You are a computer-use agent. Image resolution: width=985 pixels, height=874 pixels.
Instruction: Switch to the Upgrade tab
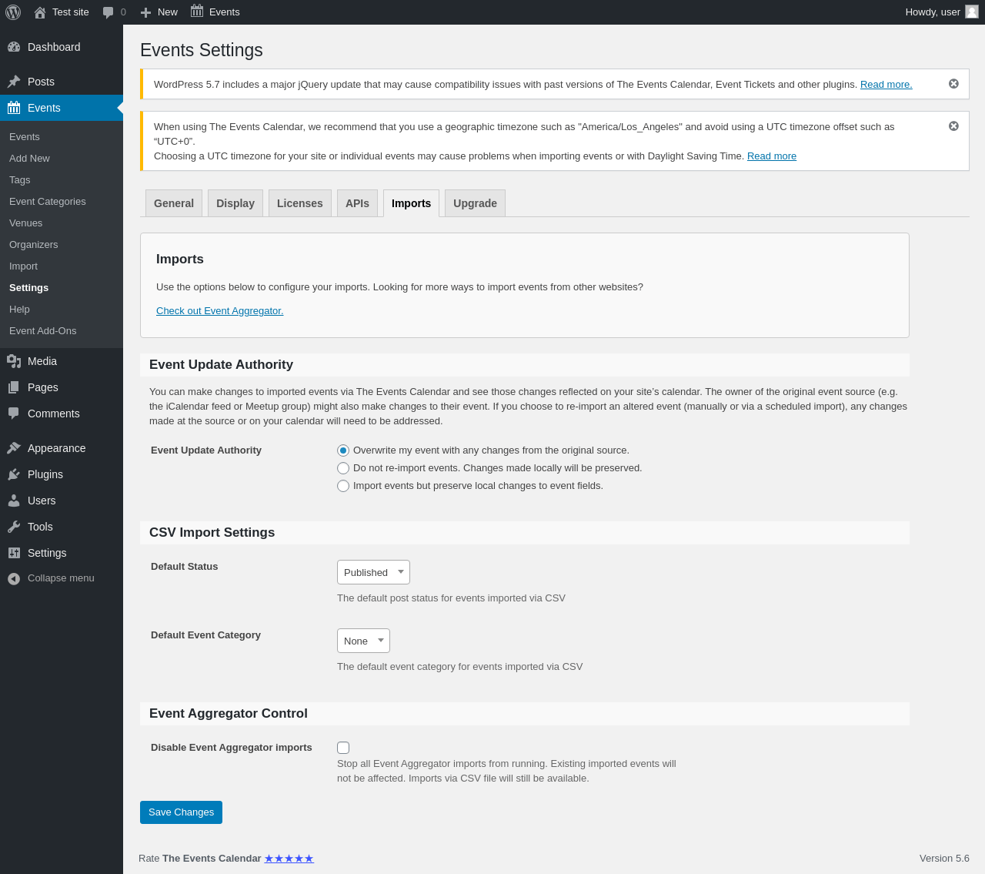pos(475,203)
